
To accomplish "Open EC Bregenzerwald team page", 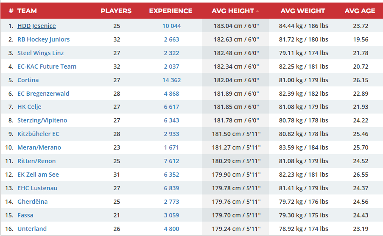I will pos(43,94).
